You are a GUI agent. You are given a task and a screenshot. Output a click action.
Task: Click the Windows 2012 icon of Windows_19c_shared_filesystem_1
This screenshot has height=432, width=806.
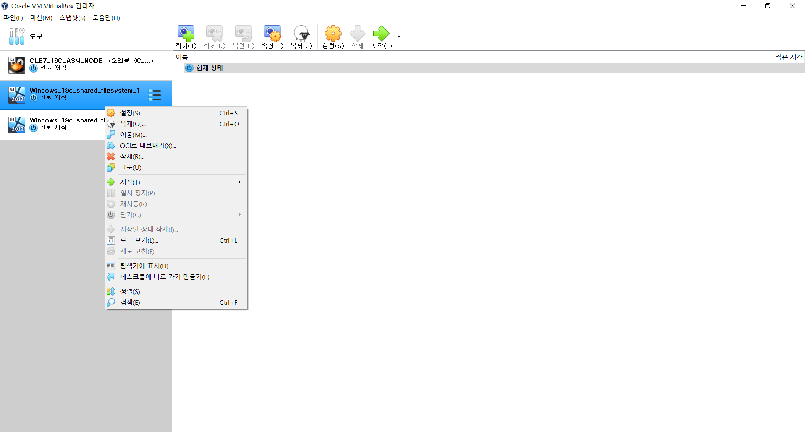click(17, 95)
